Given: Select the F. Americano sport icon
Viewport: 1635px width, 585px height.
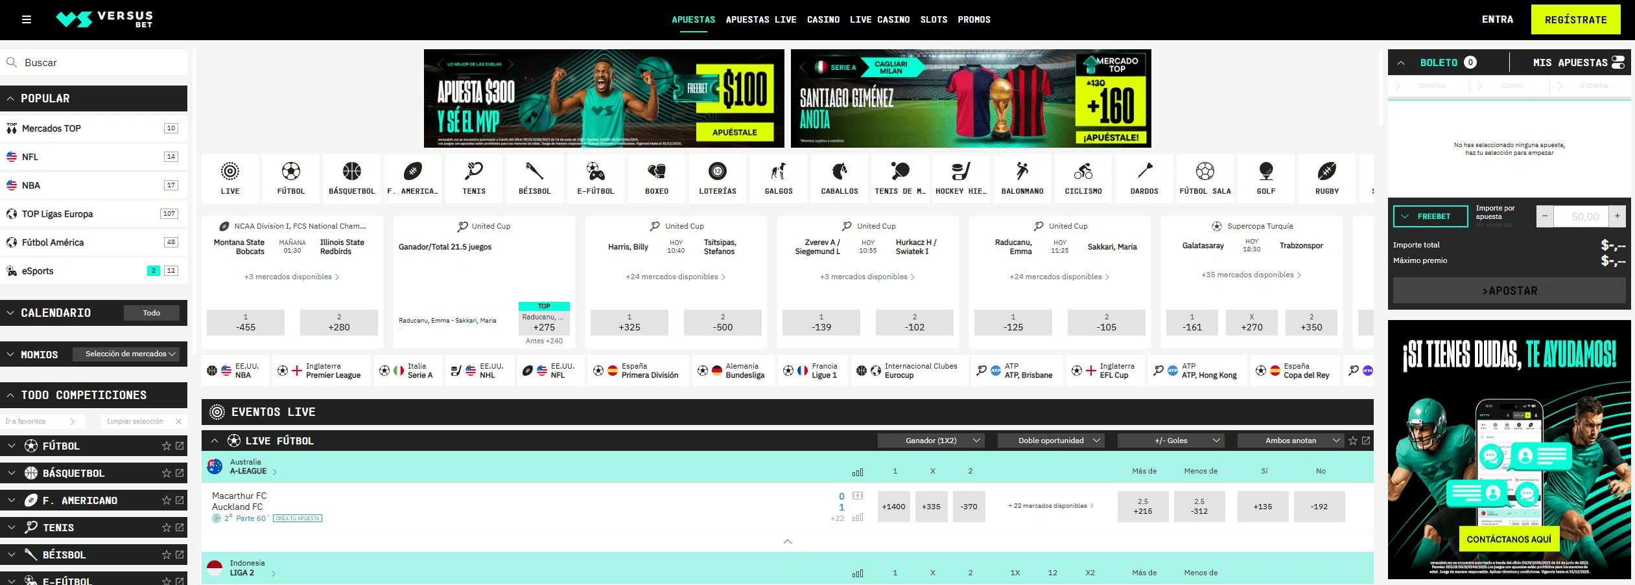Looking at the screenshot, I should [413, 178].
